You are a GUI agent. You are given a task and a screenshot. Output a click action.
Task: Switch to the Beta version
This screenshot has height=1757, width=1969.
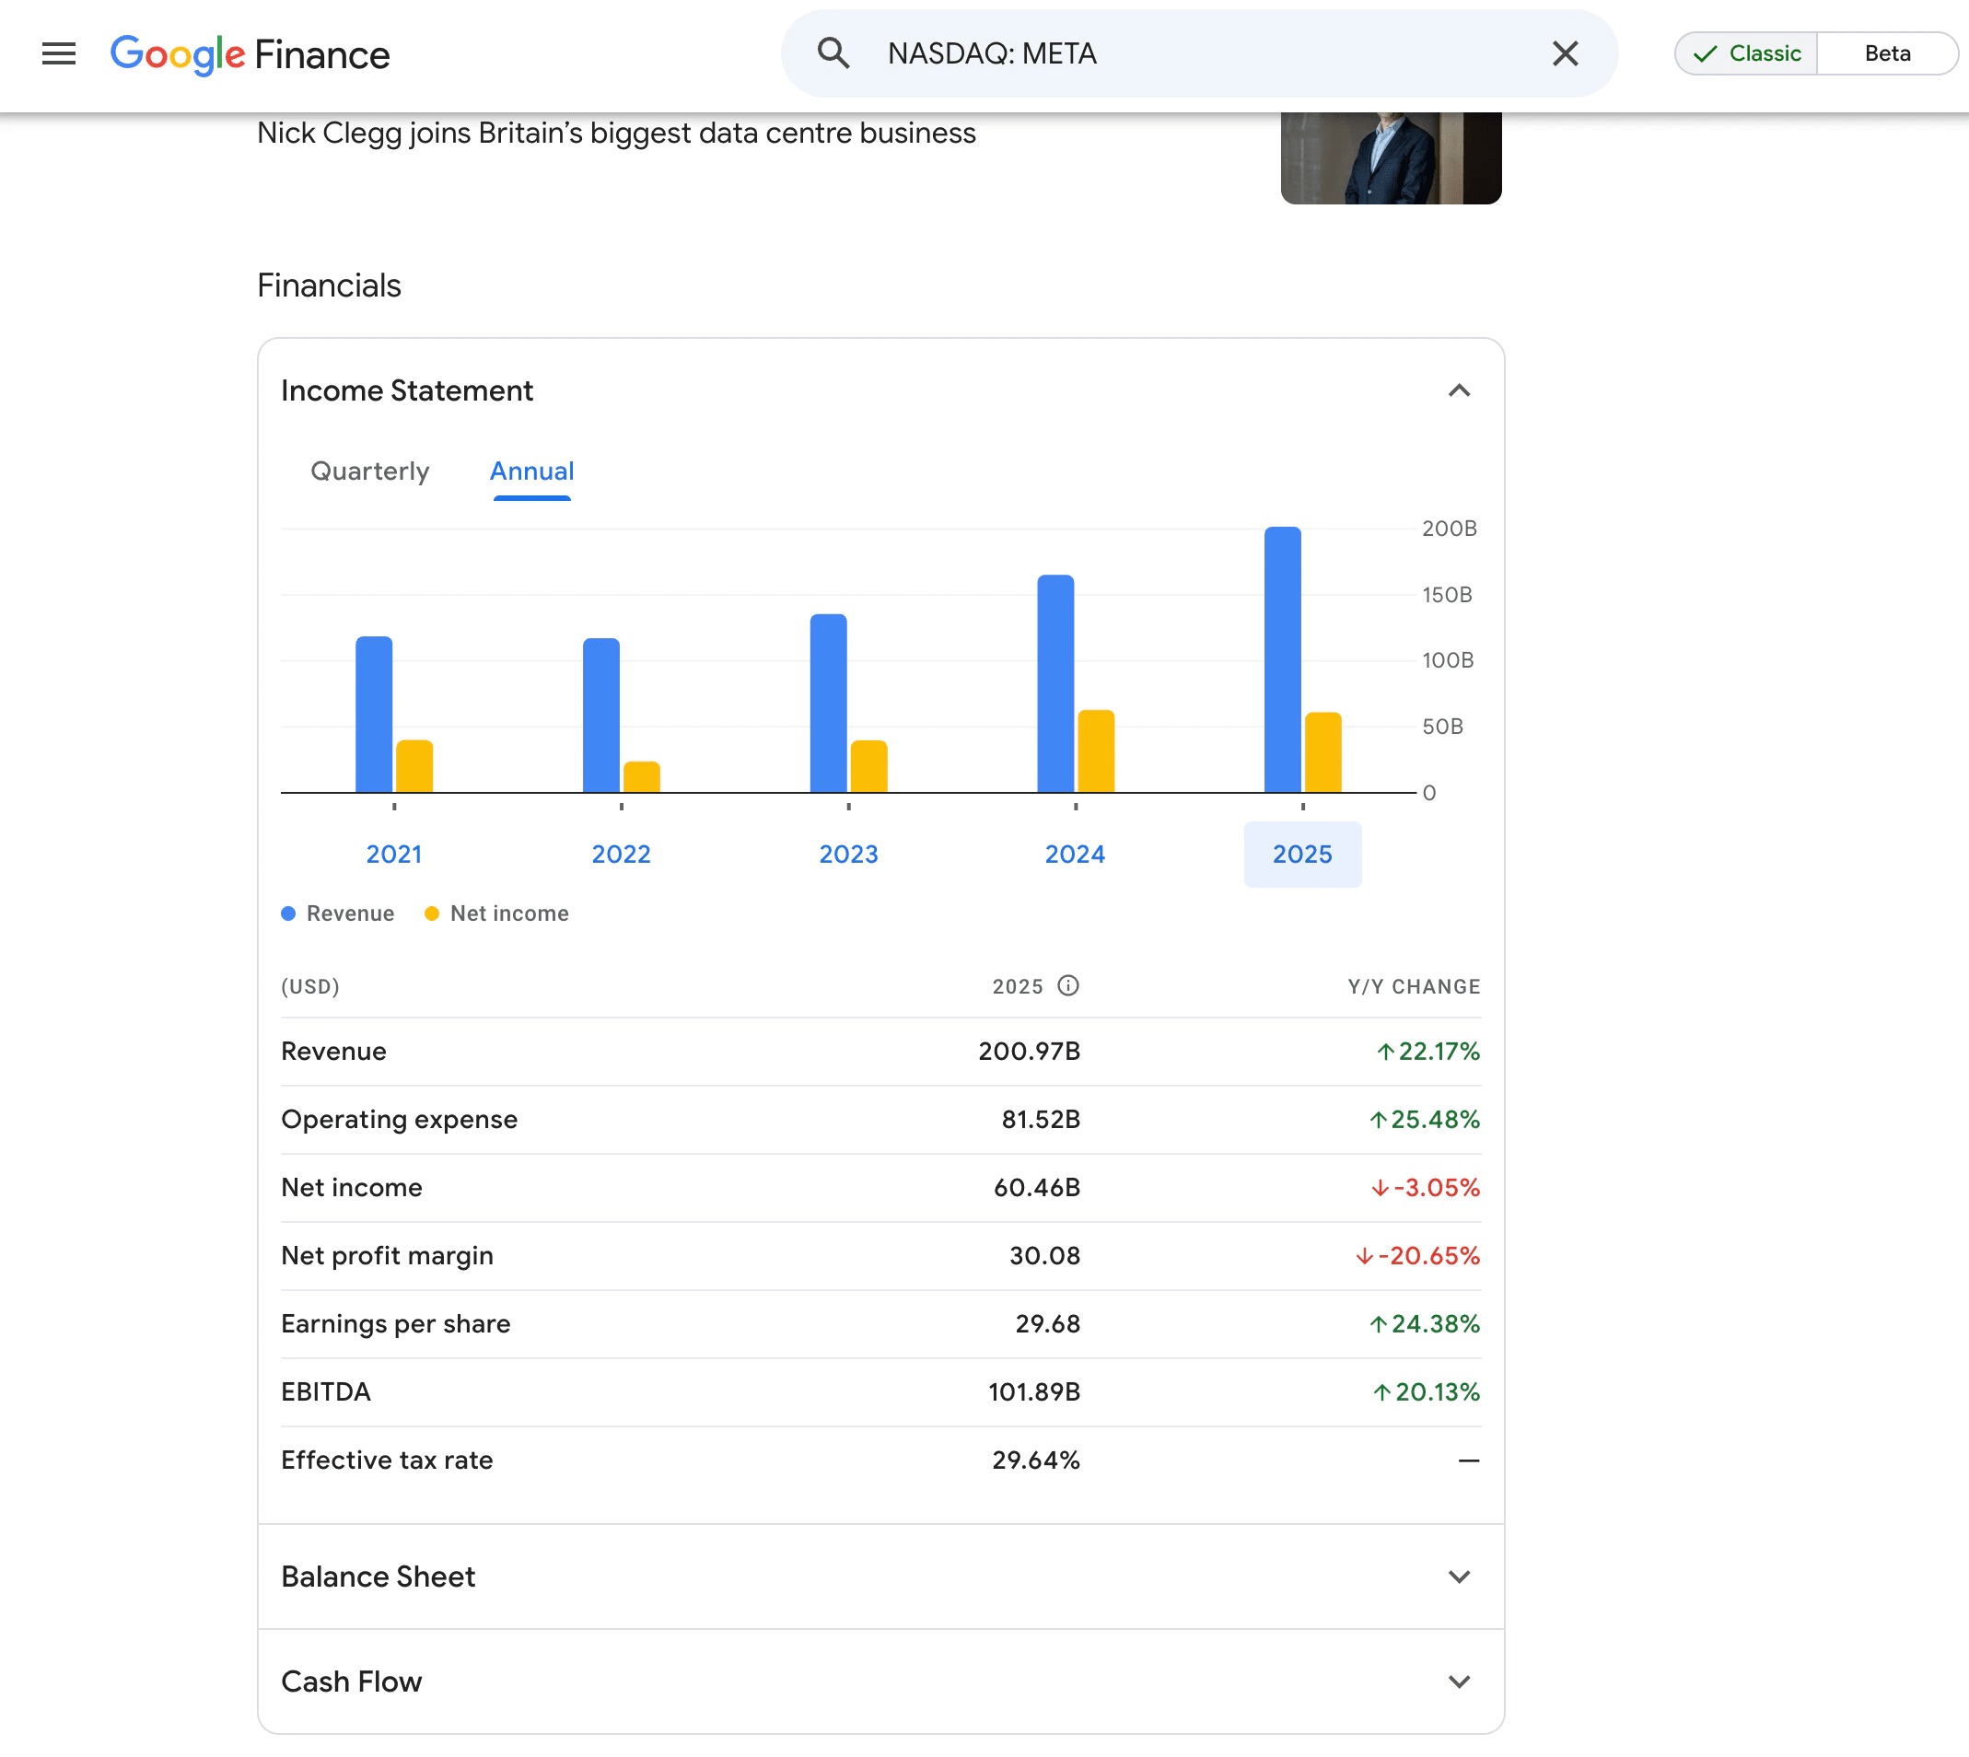1887,53
